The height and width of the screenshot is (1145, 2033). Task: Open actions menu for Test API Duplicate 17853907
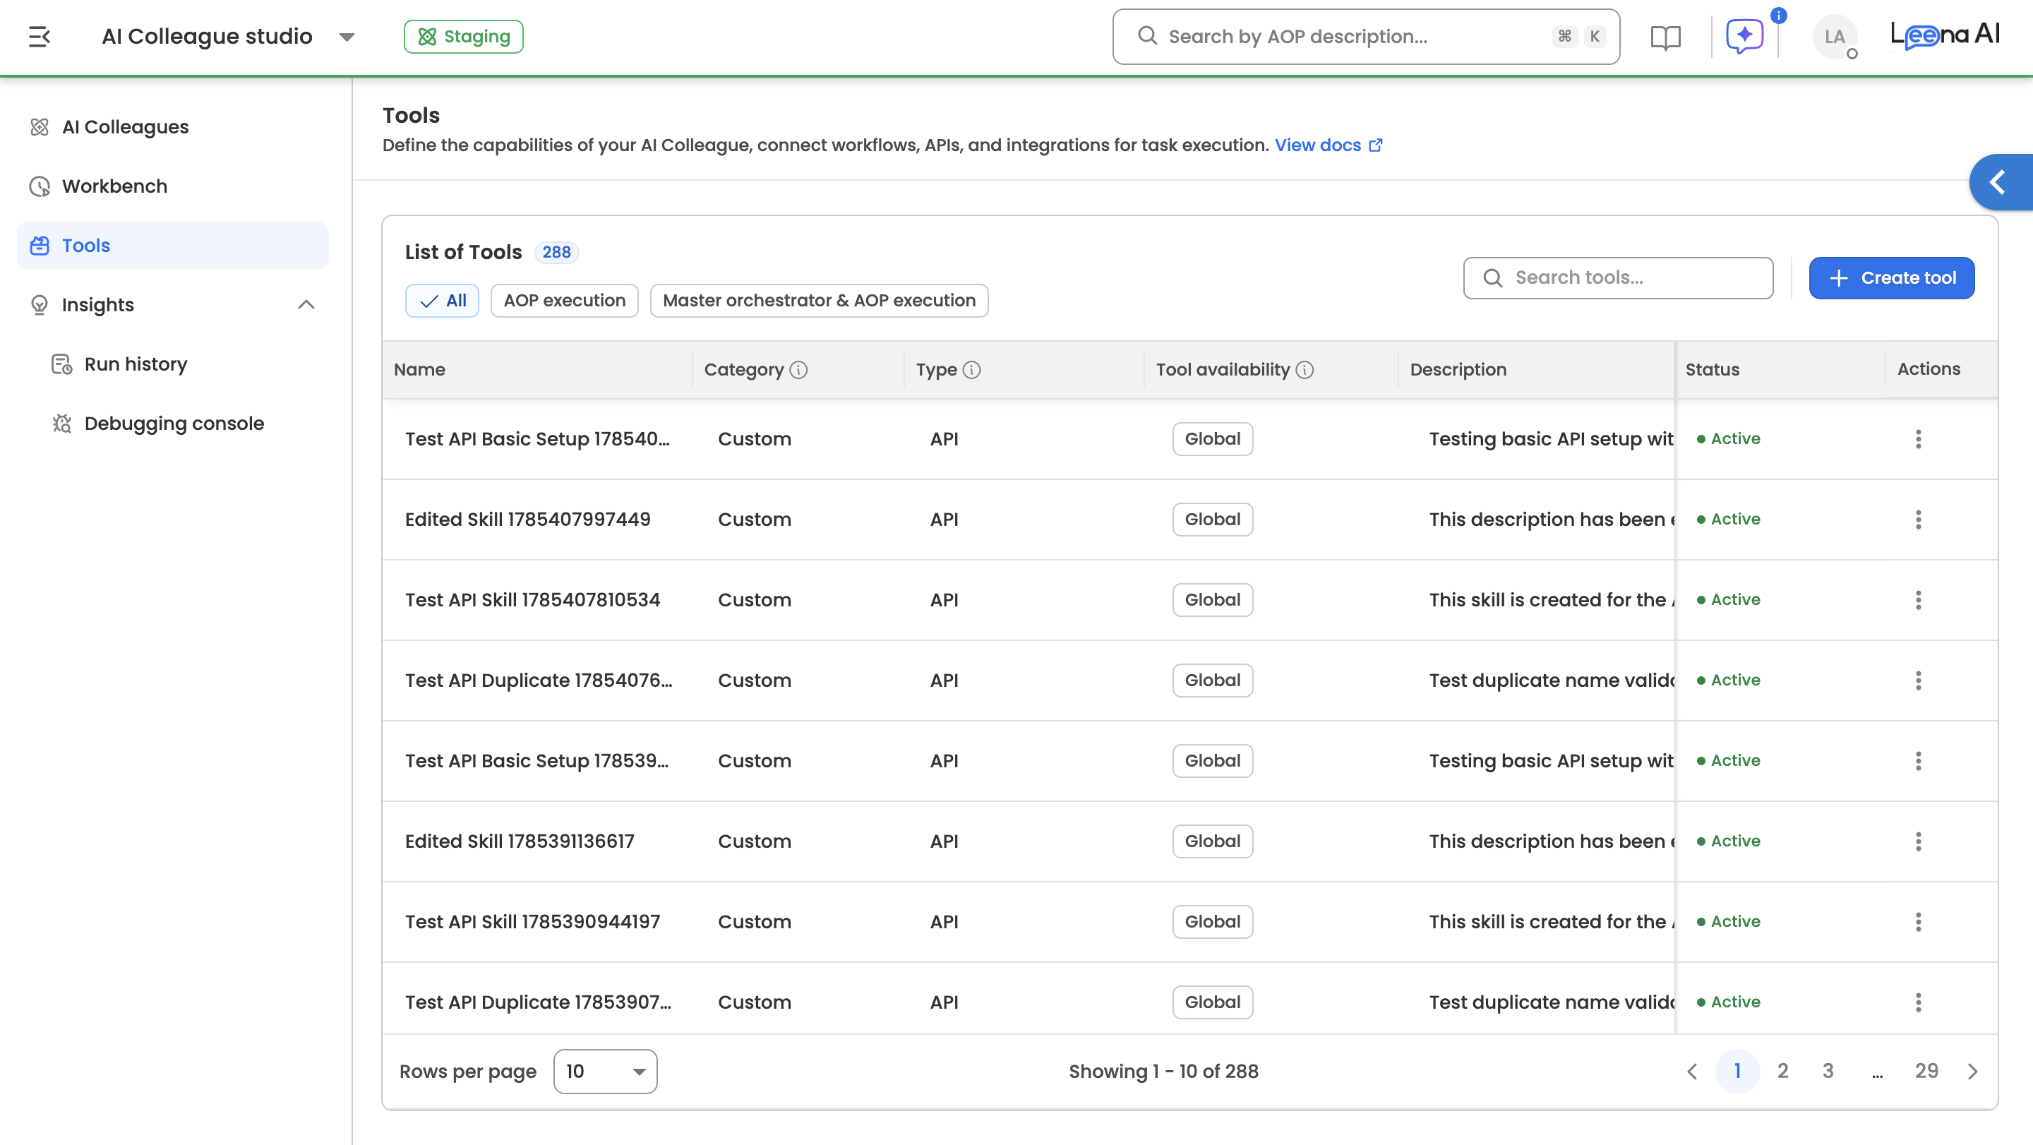point(1918,1002)
